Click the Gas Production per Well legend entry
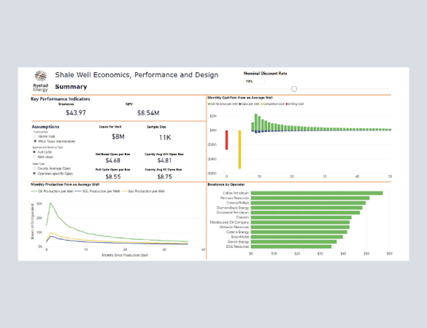 (143, 191)
